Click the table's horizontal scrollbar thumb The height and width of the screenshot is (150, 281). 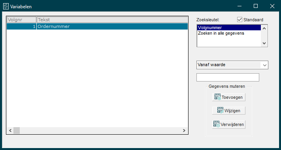[17, 131]
